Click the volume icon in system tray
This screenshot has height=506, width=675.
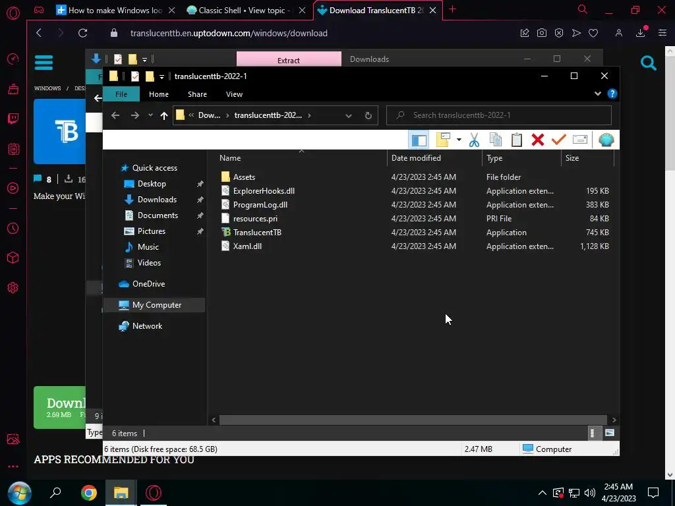[590, 493]
